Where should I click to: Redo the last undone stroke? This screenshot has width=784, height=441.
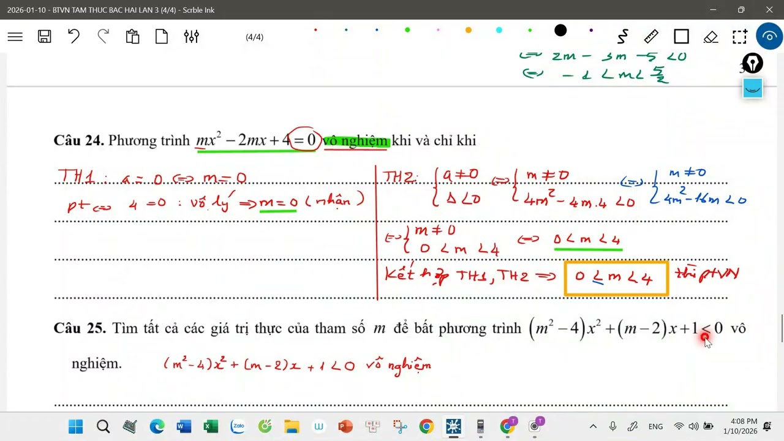tap(103, 37)
